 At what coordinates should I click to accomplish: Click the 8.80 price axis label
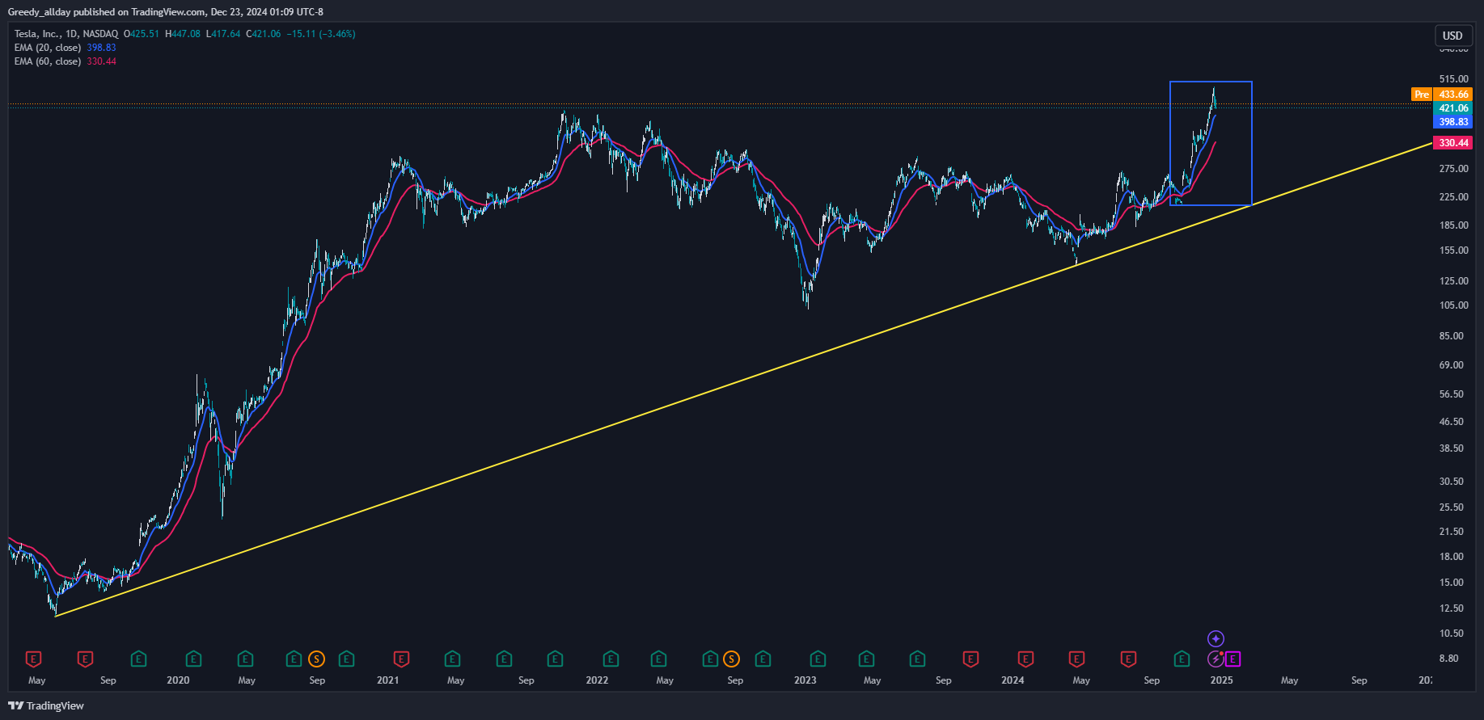[x=1448, y=659]
